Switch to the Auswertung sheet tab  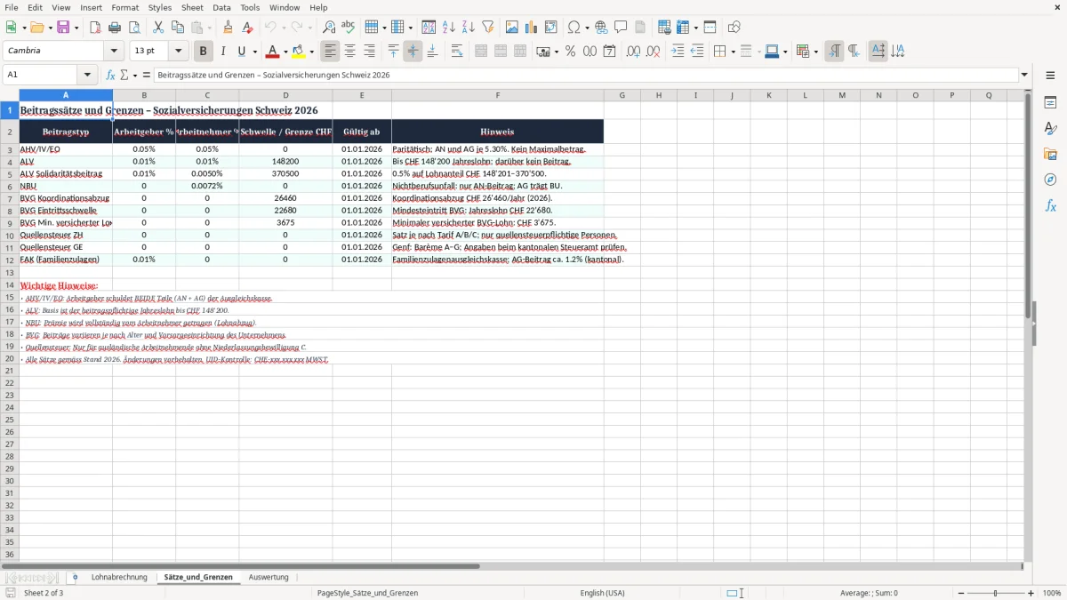(x=269, y=578)
